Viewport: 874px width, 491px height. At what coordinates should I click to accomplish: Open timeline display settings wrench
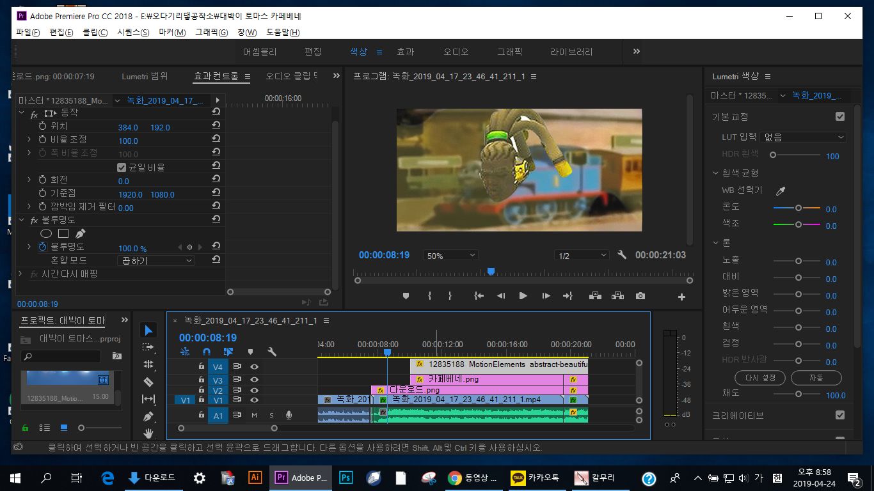coord(272,352)
